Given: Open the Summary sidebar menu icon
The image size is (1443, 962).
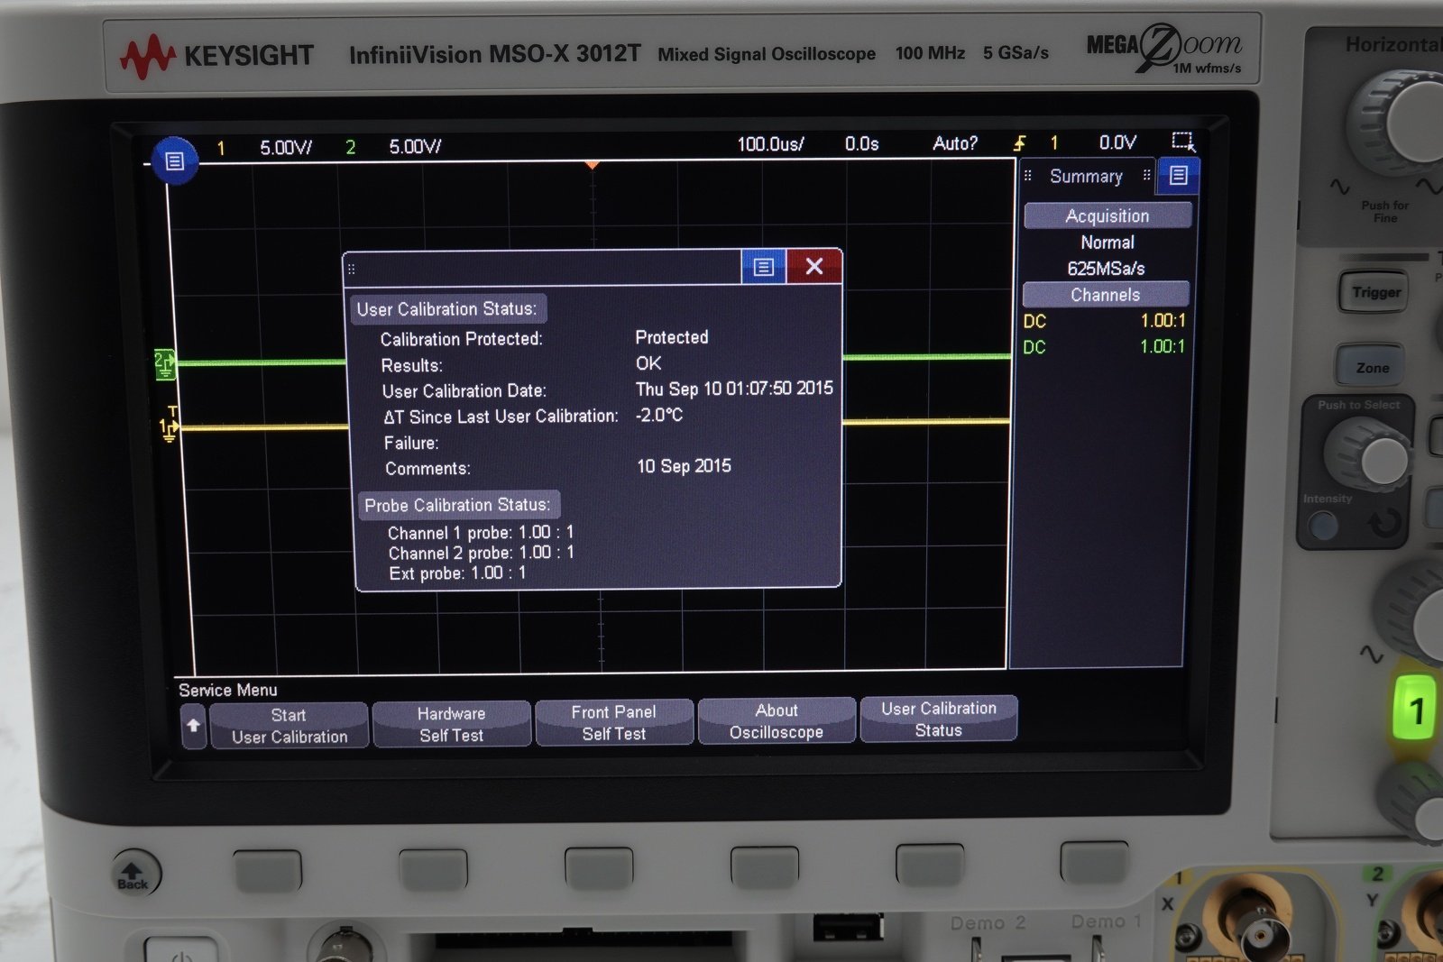Looking at the screenshot, I should pyautogui.click(x=1178, y=176).
